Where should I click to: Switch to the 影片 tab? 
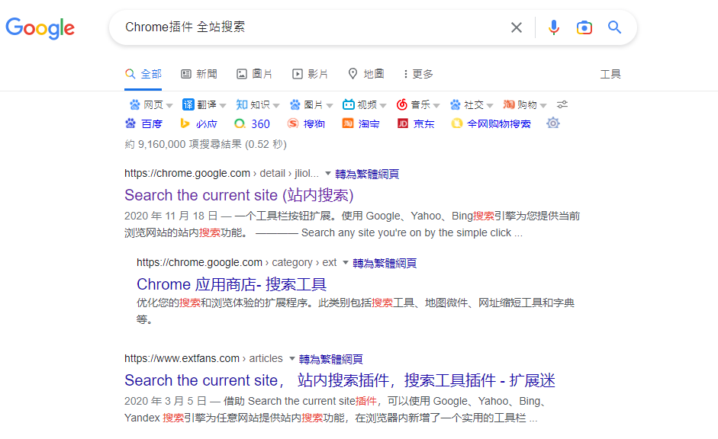click(310, 74)
